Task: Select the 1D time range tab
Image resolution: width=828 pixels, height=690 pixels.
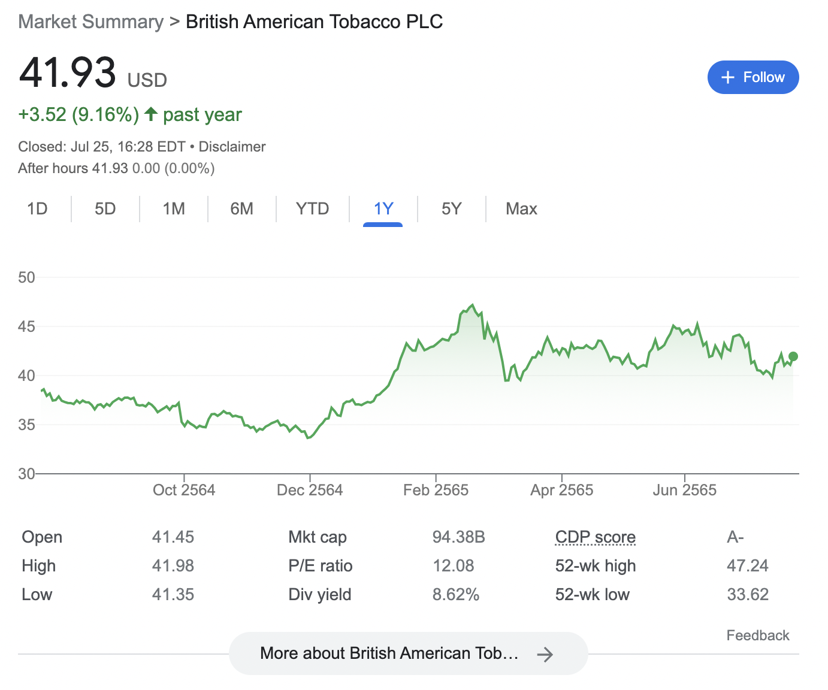Action: tap(37, 208)
